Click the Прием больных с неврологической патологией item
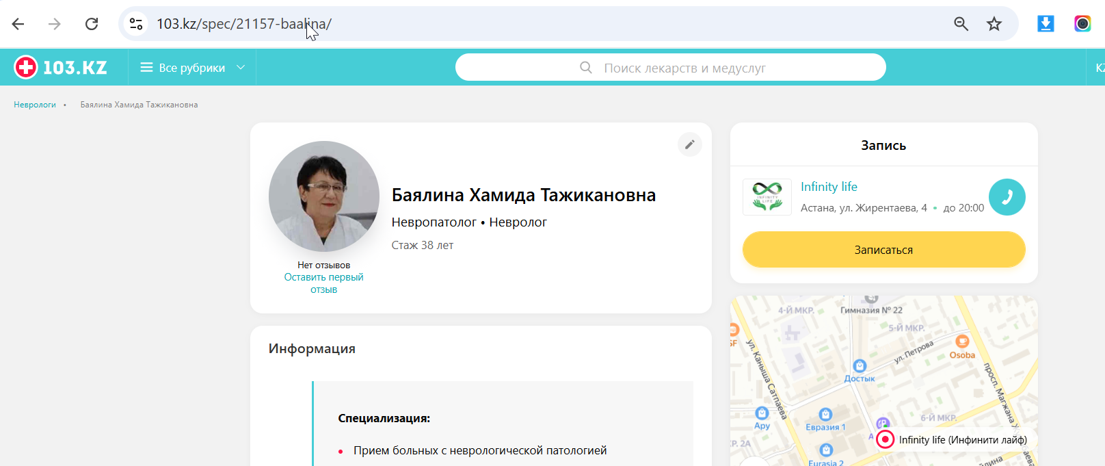 (x=480, y=450)
